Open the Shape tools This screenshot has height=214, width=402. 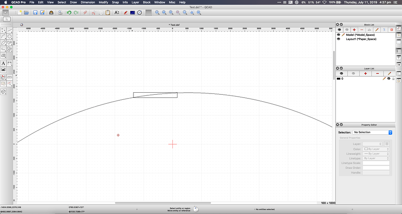[x=9, y=49]
